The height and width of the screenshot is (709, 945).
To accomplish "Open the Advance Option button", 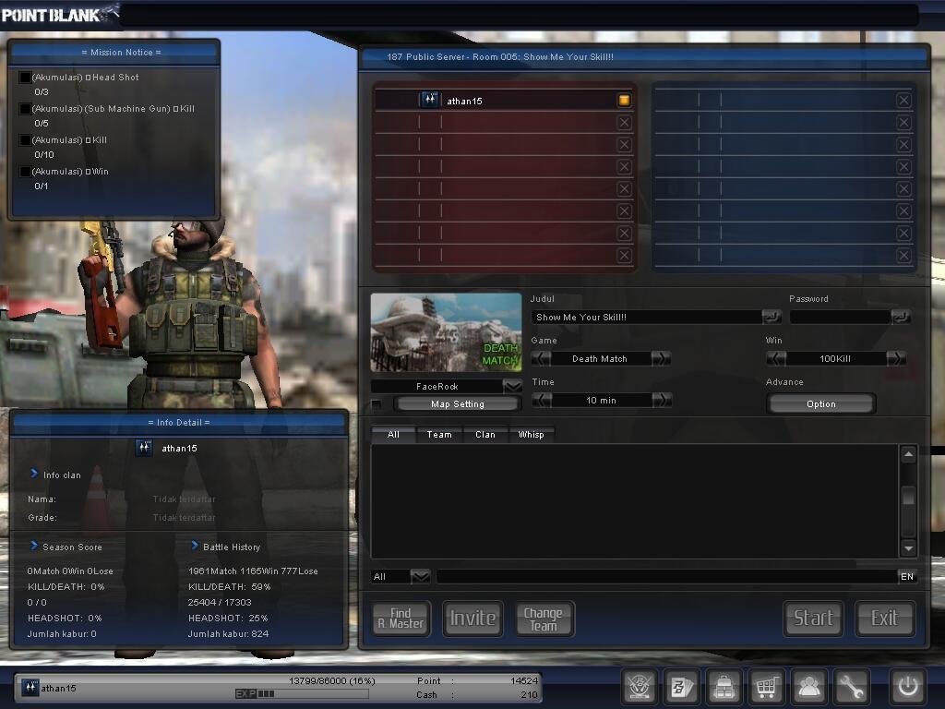I will [x=820, y=404].
